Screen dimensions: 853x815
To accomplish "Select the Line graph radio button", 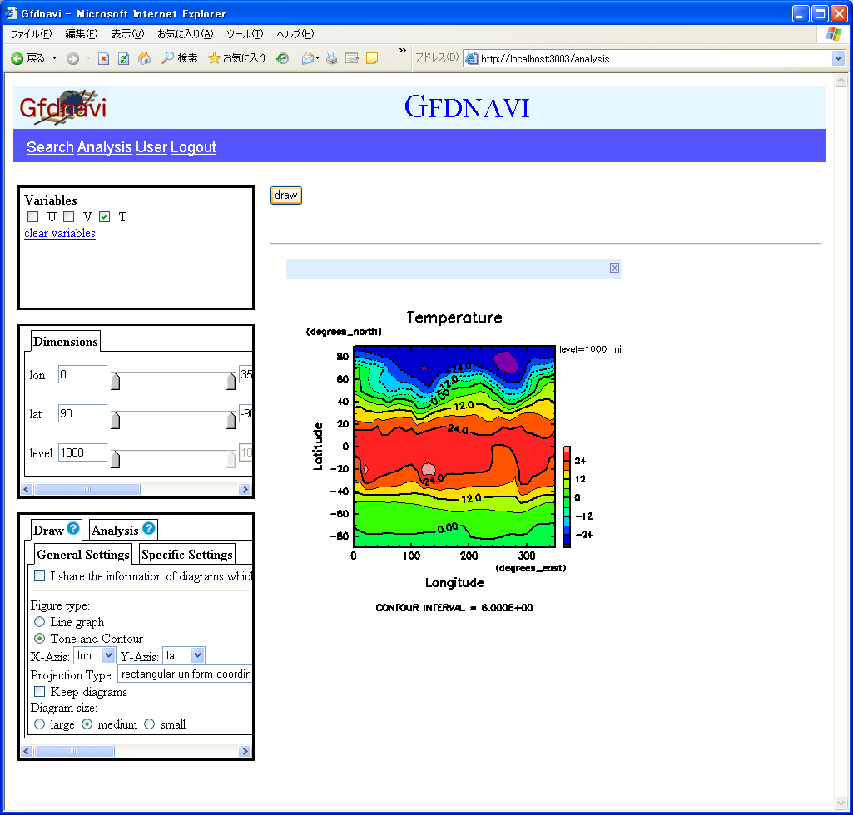I will click(x=40, y=621).
